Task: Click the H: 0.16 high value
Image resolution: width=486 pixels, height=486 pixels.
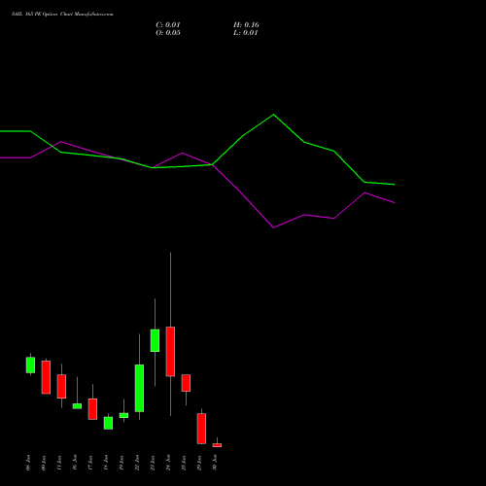Action: pos(246,25)
